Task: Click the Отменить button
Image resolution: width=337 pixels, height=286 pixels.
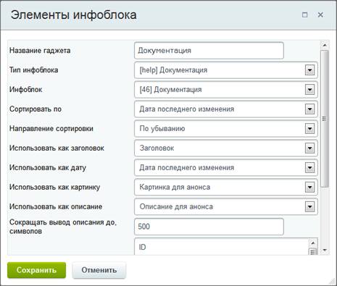Action: click(x=99, y=270)
